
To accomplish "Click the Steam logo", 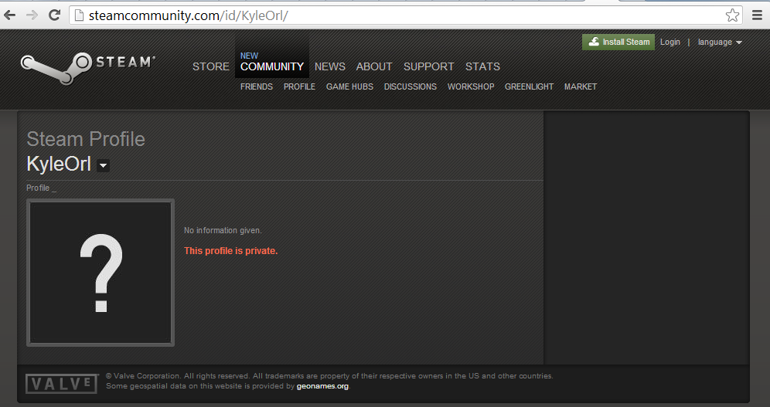I will click(88, 67).
